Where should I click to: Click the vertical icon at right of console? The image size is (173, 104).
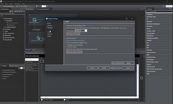click(x=142, y=78)
